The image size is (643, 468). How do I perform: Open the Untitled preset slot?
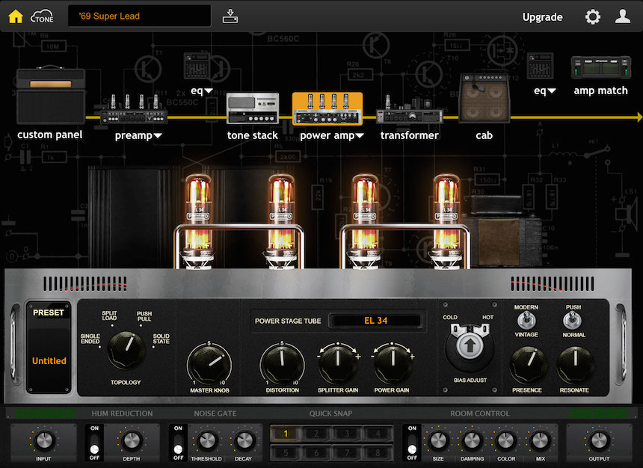pyautogui.click(x=49, y=360)
